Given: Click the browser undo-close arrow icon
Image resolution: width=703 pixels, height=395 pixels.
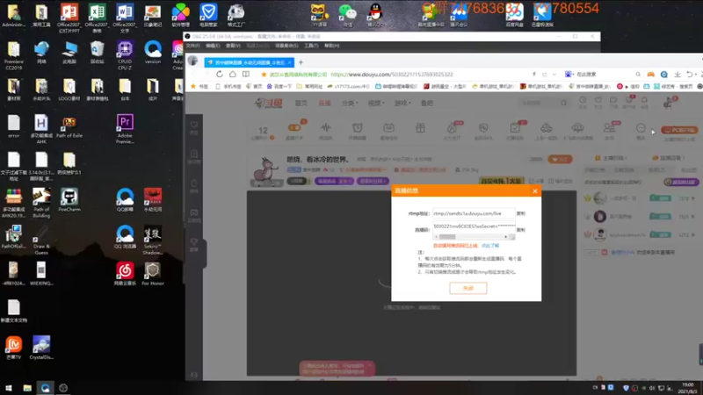Looking at the screenshot, I should coord(691,75).
